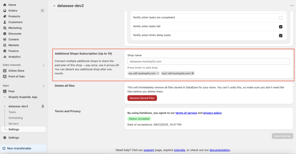Click the Orders inbox icon
296x154 pixels.
5,11
